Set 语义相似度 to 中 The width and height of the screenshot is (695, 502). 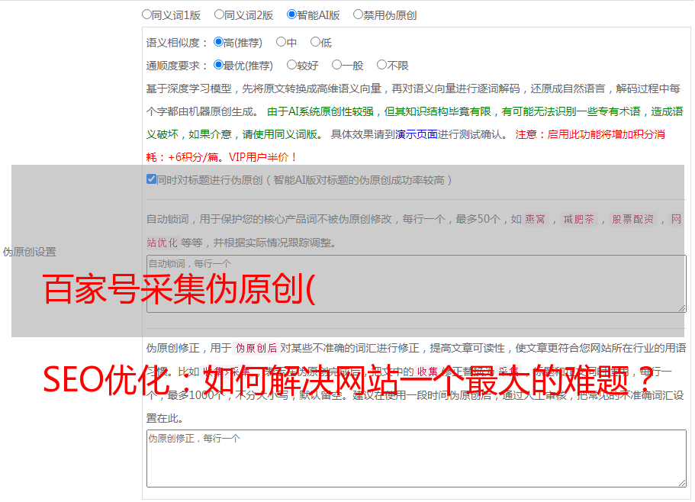click(281, 42)
